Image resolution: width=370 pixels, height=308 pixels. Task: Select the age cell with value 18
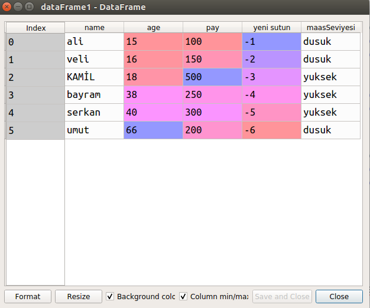click(x=154, y=77)
